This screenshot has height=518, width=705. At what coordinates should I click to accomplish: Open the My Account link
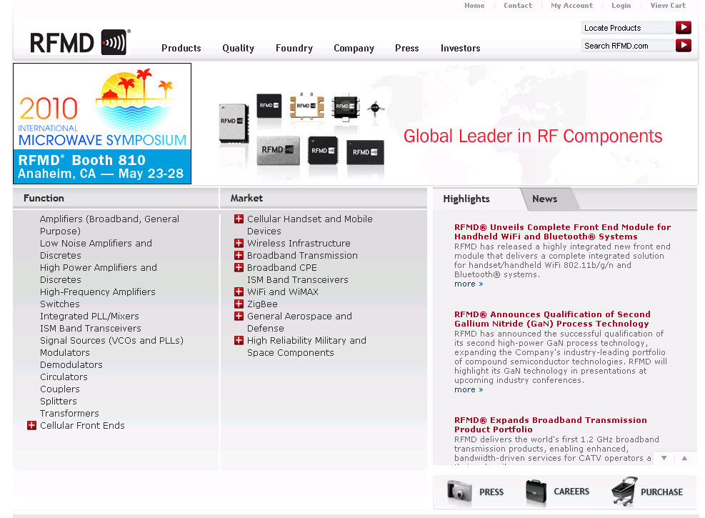(x=571, y=6)
